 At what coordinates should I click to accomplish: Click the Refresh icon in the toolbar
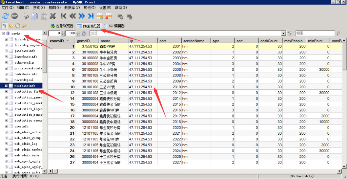pos(6,16)
